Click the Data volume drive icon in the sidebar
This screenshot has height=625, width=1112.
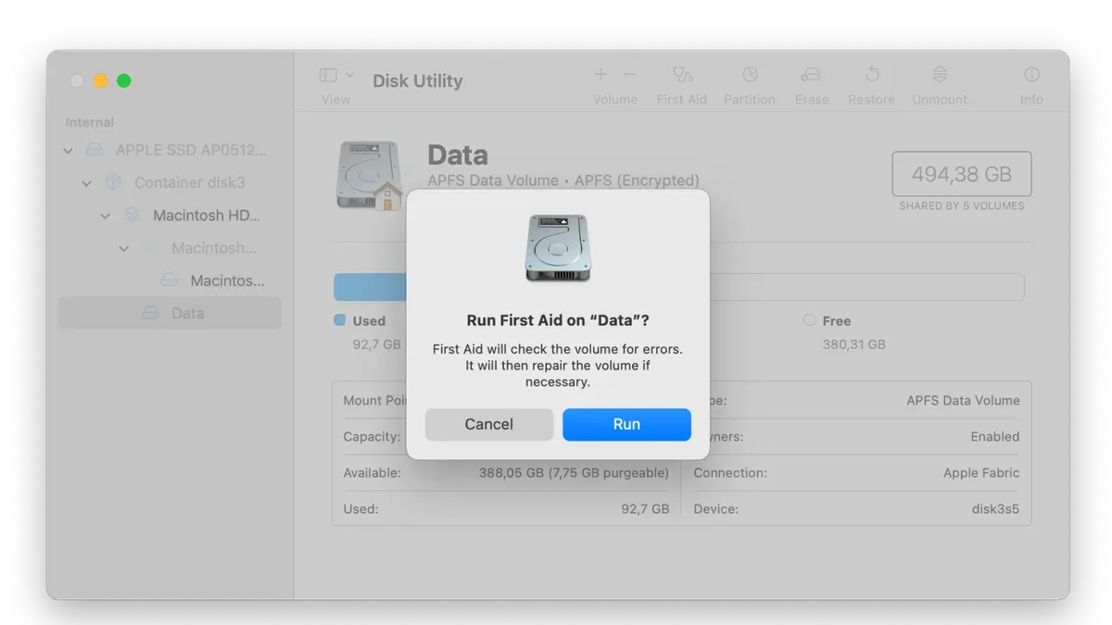pyautogui.click(x=150, y=313)
